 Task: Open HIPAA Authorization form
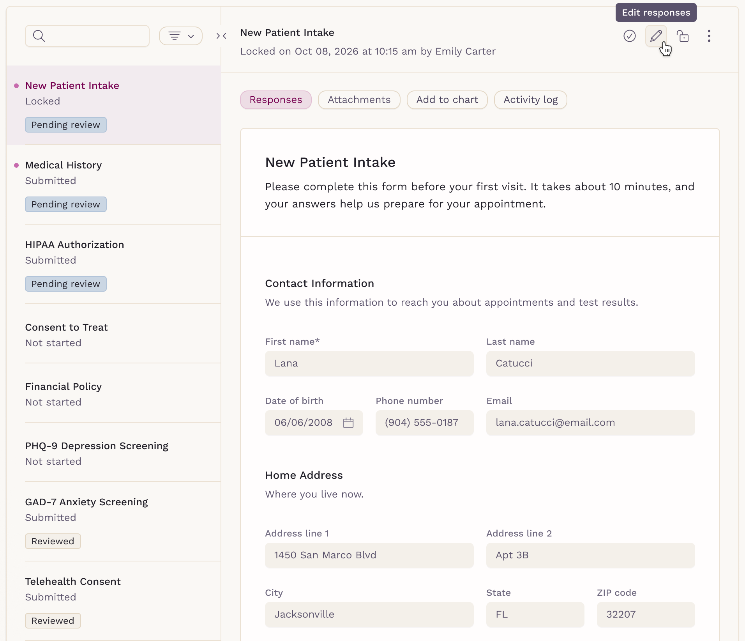[x=114, y=264]
